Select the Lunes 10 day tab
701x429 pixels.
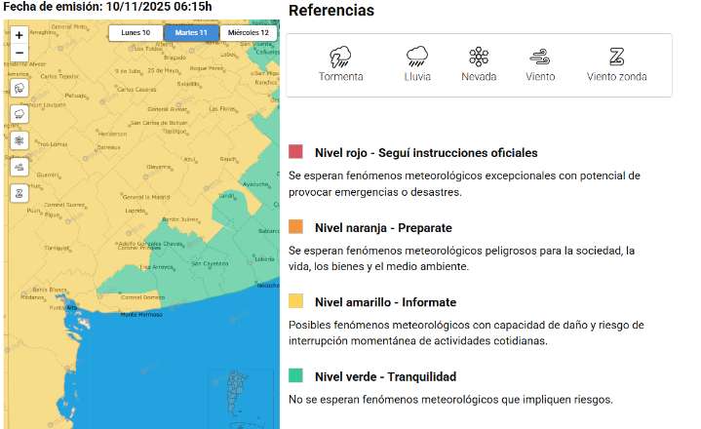tap(136, 32)
